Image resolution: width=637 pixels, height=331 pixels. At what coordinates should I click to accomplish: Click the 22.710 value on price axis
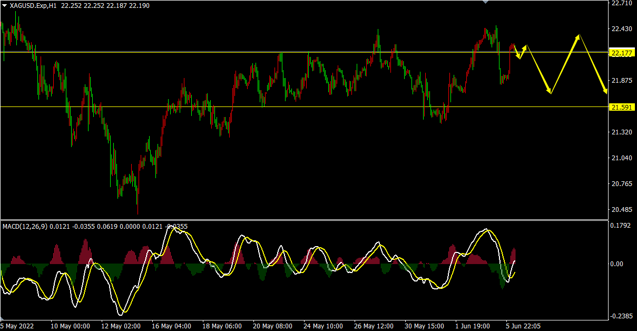622,3
